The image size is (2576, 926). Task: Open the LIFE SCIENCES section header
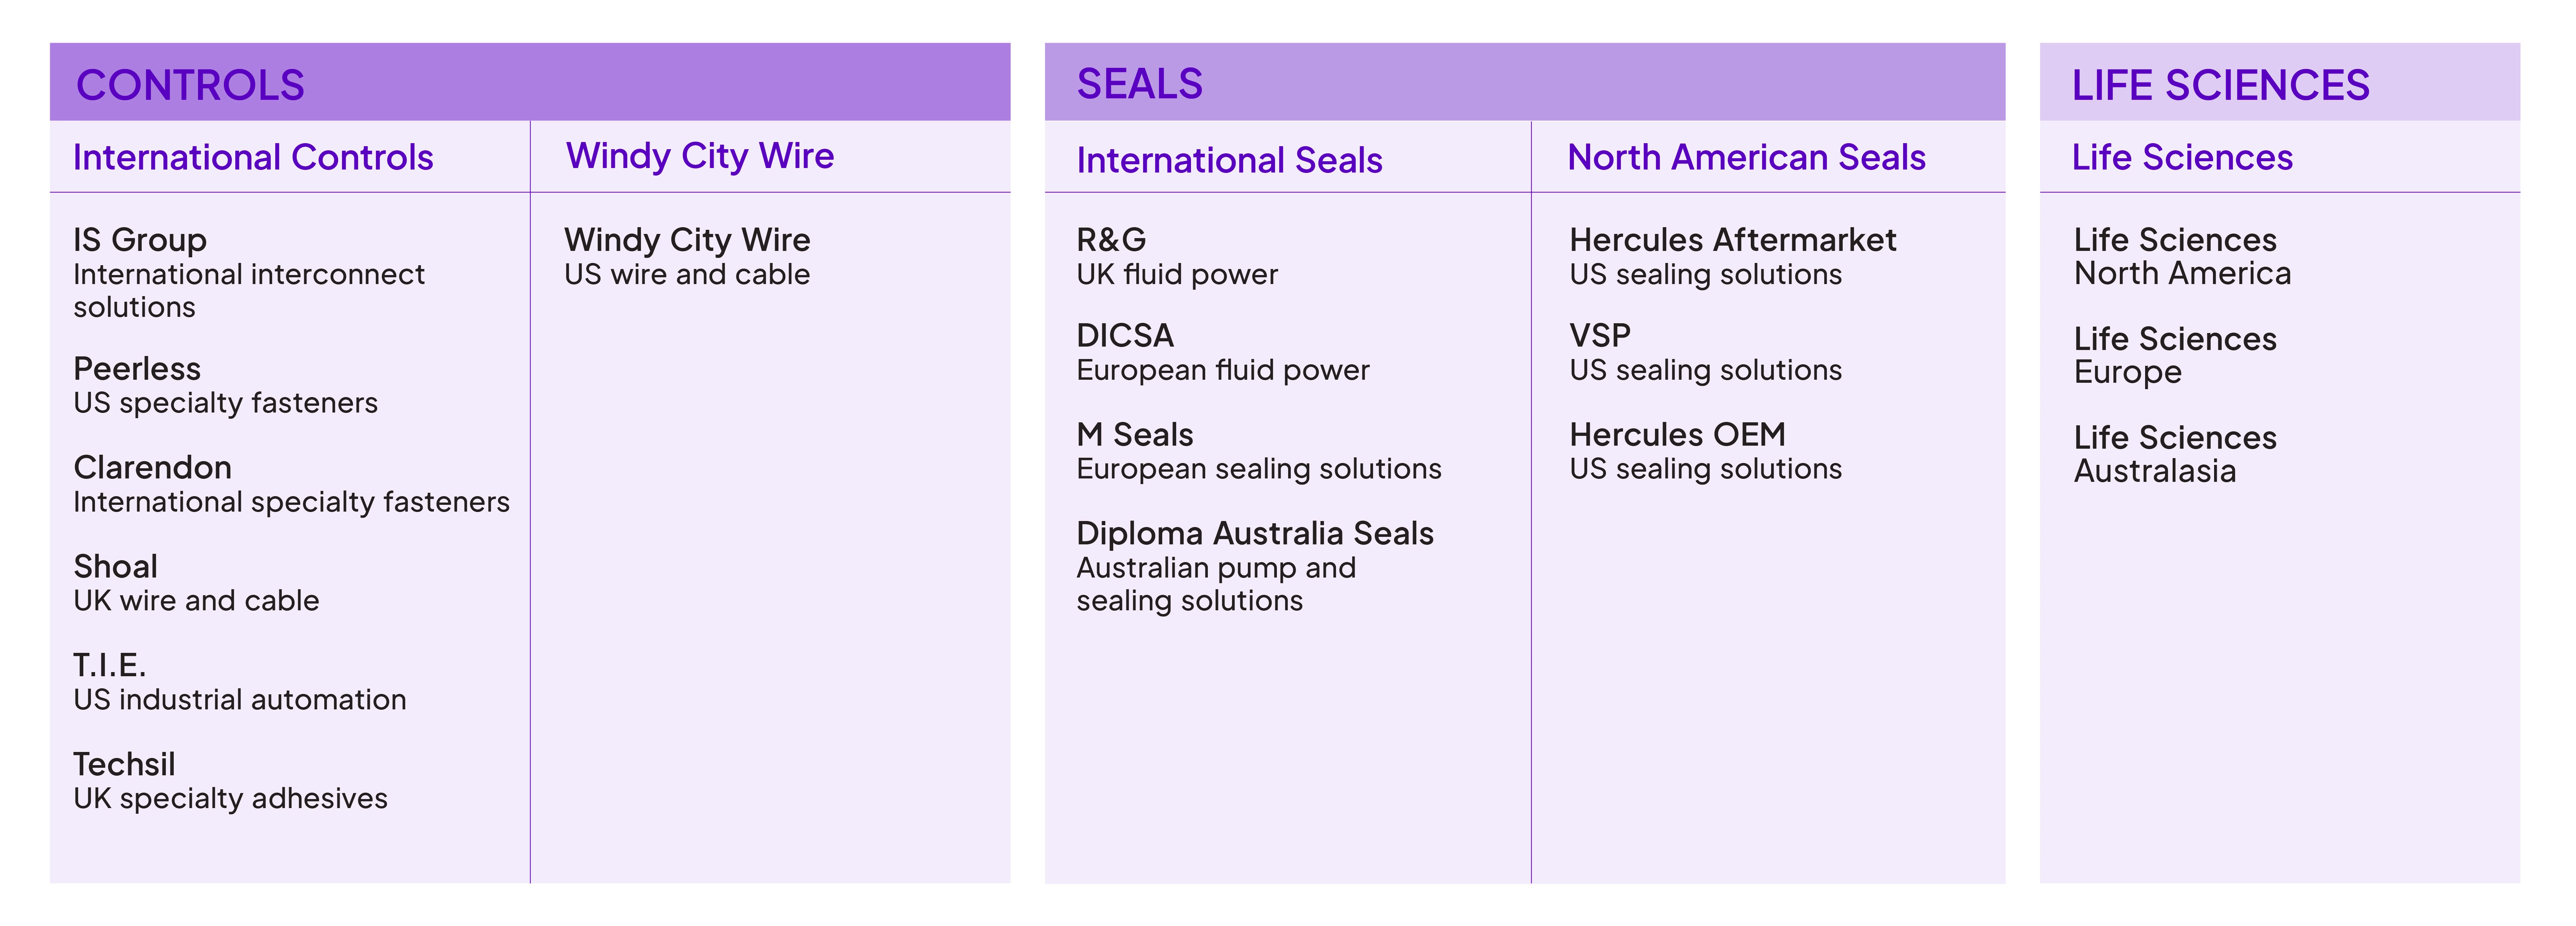(2220, 85)
